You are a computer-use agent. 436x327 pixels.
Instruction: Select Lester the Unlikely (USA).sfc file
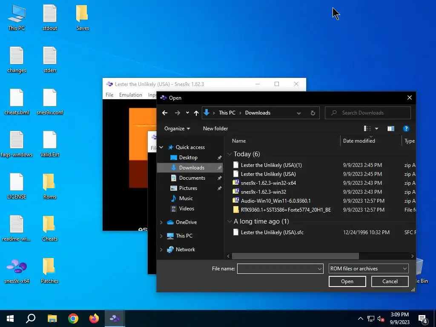[x=272, y=232]
